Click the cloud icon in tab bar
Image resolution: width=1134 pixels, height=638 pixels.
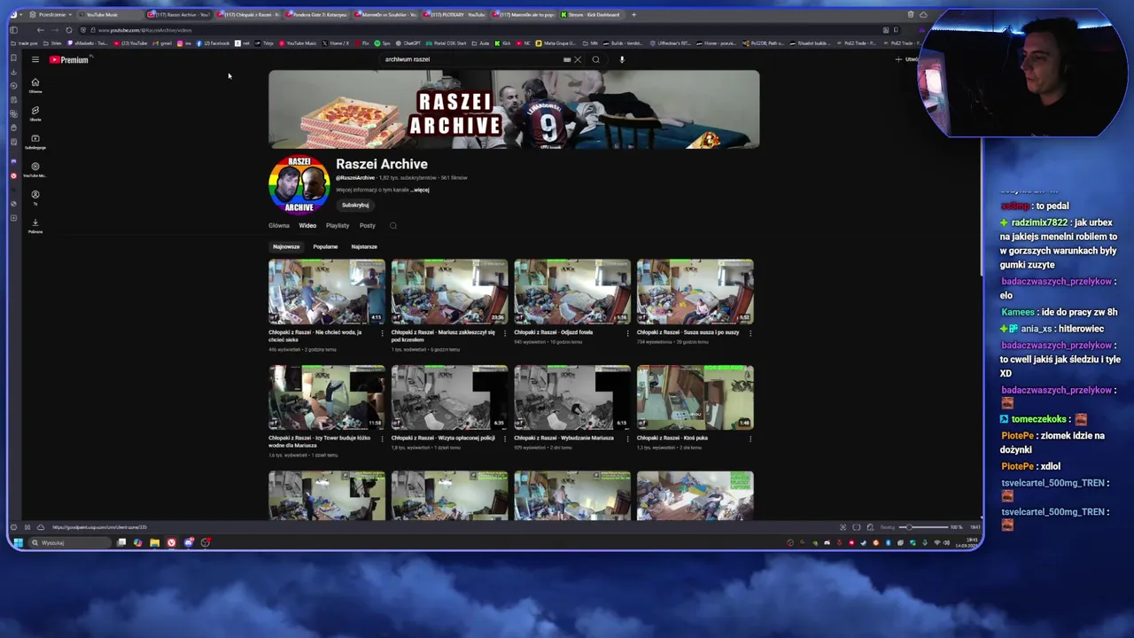click(923, 14)
